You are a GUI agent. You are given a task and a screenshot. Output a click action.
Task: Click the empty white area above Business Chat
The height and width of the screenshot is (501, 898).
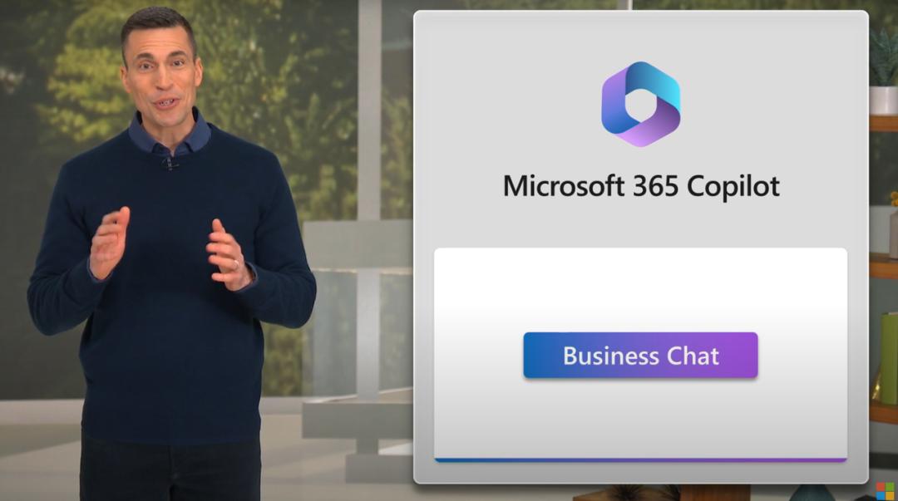pos(640,289)
